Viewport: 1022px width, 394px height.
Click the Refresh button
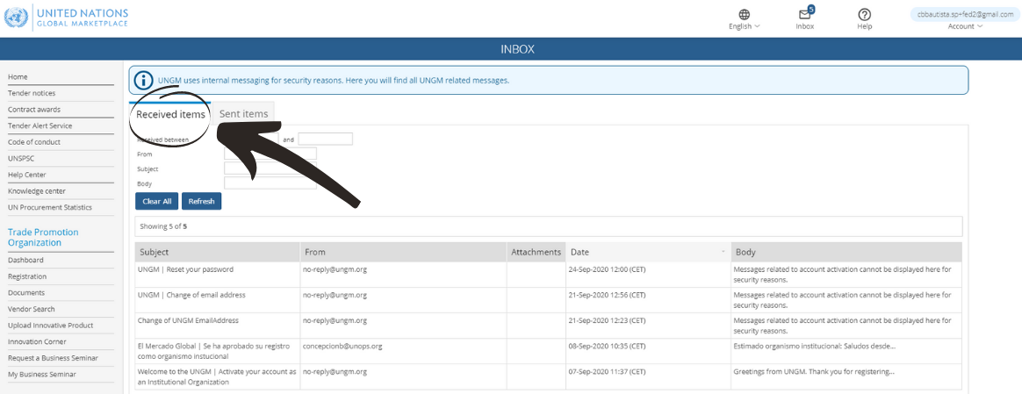[x=201, y=201]
